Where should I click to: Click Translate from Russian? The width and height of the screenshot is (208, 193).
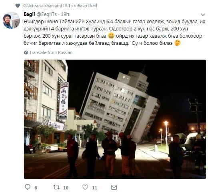click(x=51, y=52)
